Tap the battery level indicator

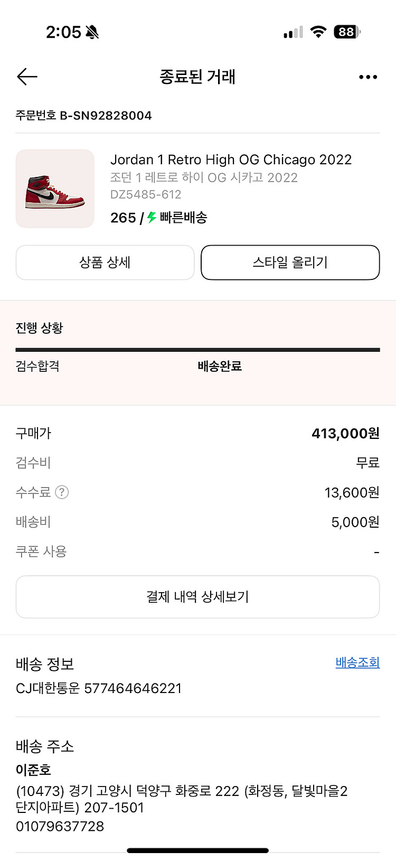[347, 32]
